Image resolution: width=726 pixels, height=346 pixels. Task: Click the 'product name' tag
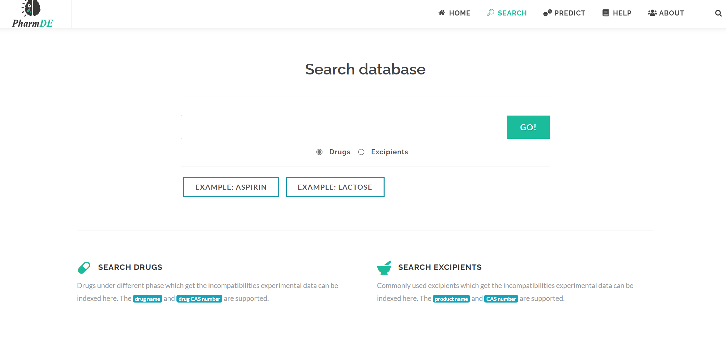coord(451,299)
